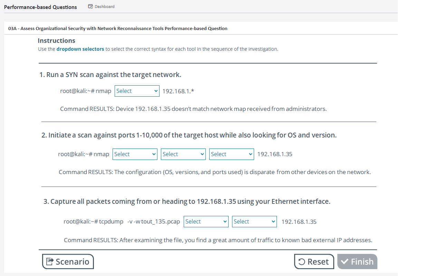The image size is (424, 276).
Task: Open the first tcpdump dropdown after tout_135.pcap
Action: pyautogui.click(x=206, y=222)
